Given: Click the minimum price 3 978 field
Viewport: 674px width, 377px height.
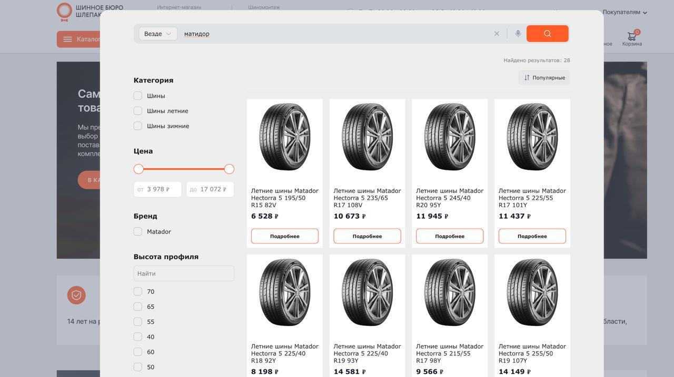Looking at the screenshot, I should click(157, 189).
